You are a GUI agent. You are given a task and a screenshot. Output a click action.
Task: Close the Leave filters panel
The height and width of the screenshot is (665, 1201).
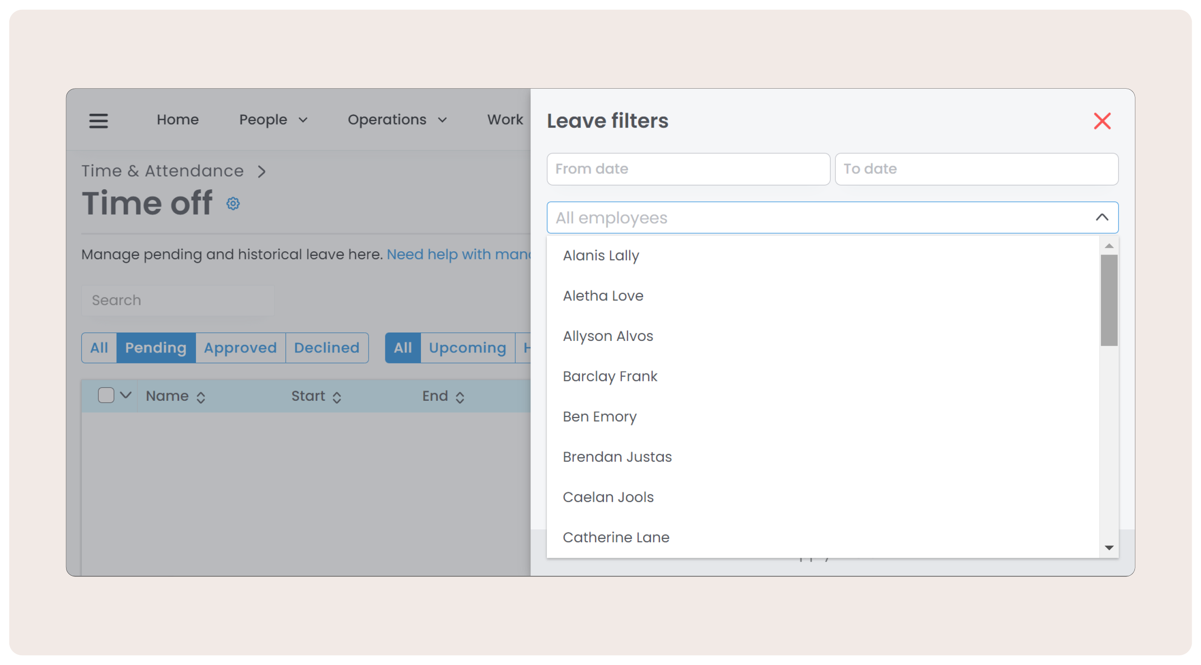pos(1102,121)
